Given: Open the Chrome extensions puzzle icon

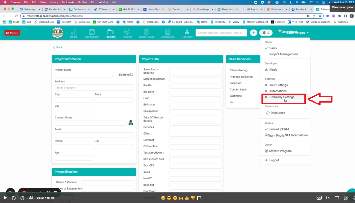Looking at the screenshot, I should [340, 16].
